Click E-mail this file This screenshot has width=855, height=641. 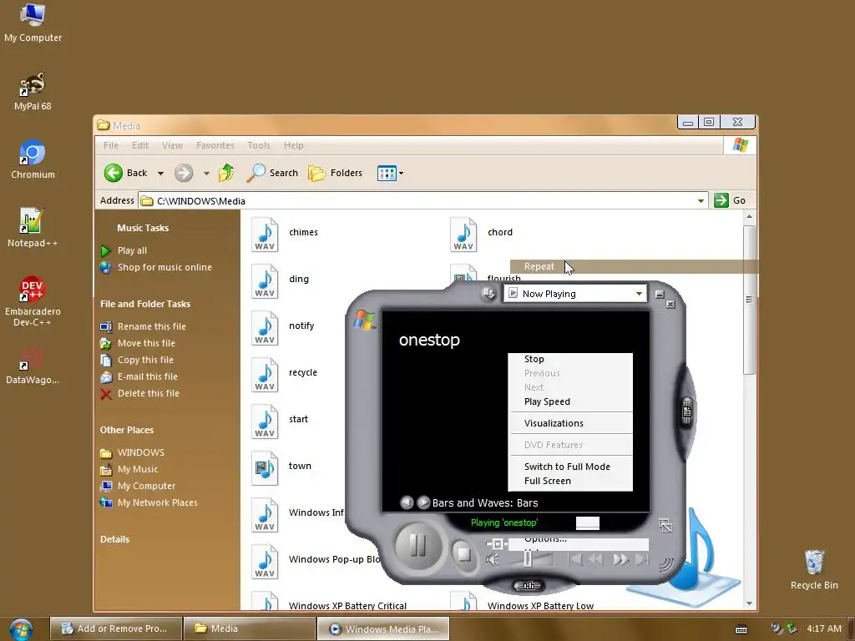pos(147,376)
